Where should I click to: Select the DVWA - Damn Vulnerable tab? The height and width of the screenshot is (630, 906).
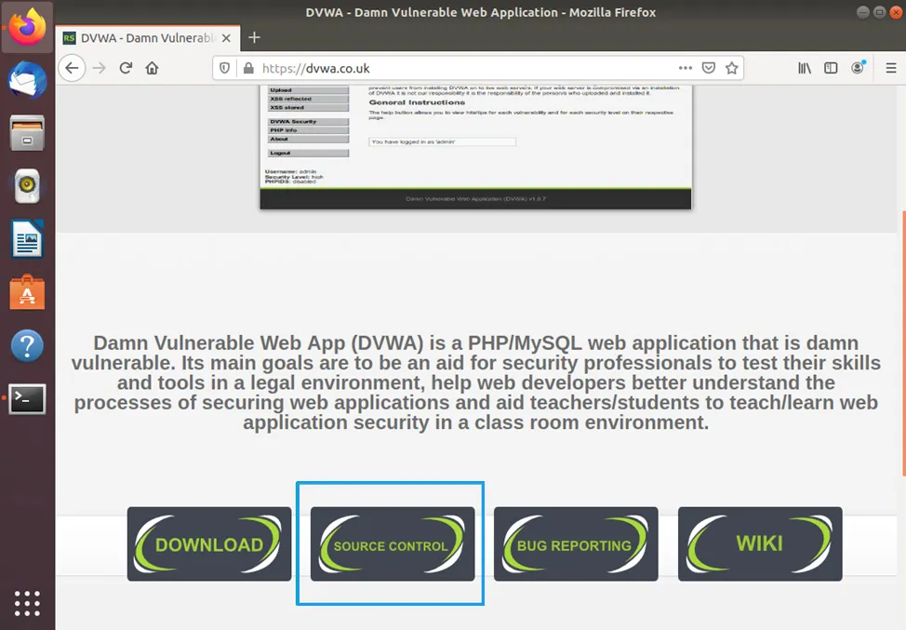[149, 38]
